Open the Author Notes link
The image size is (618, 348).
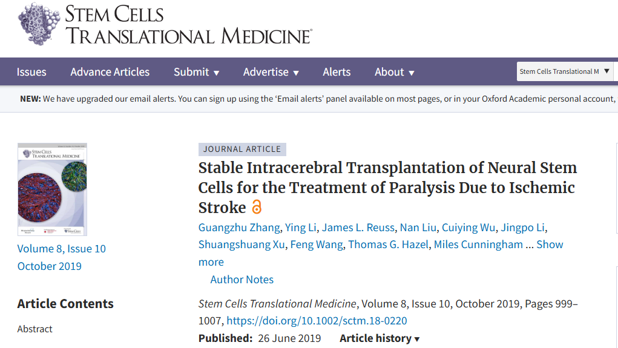tap(242, 280)
